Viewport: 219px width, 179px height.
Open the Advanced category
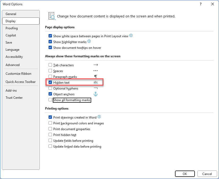tap(21, 65)
